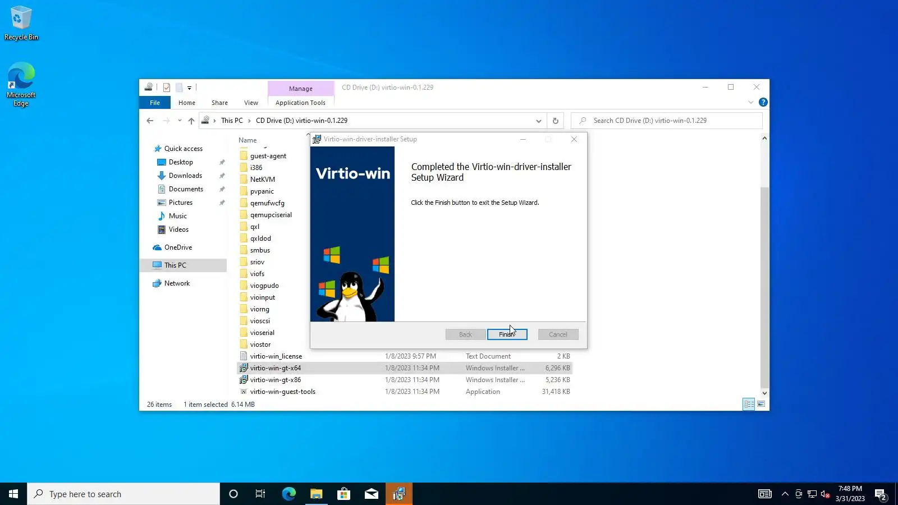The image size is (898, 505).
Task: Select the qemupciserial folder
Action: [271, 215]
